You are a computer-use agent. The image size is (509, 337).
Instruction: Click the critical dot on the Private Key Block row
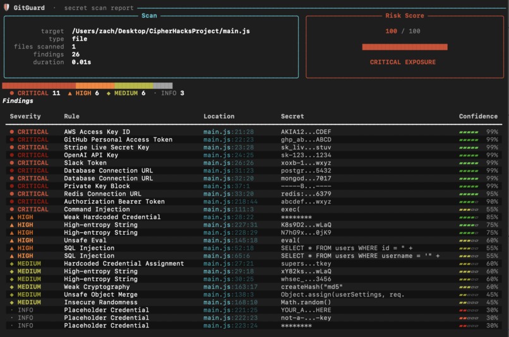tap(12, 186)
